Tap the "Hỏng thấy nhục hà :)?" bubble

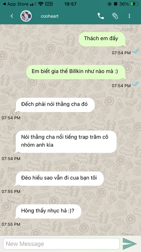tap(48, 211)
